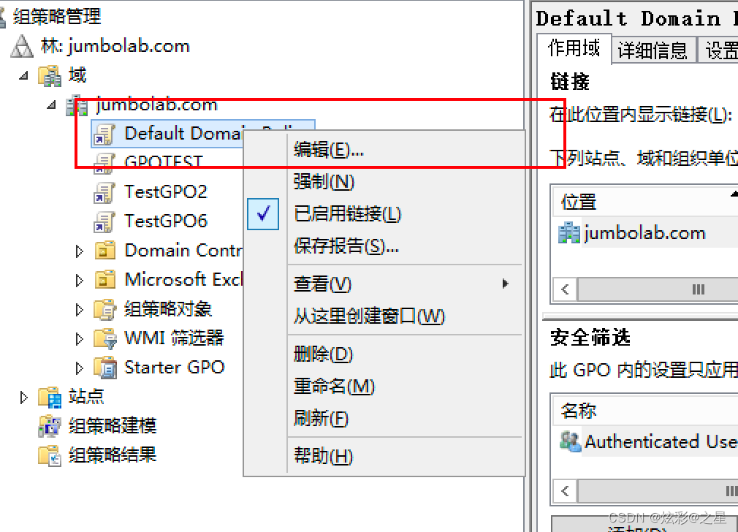Click the forest icon beside 林: jumbolab.com

tap(22, 46)
